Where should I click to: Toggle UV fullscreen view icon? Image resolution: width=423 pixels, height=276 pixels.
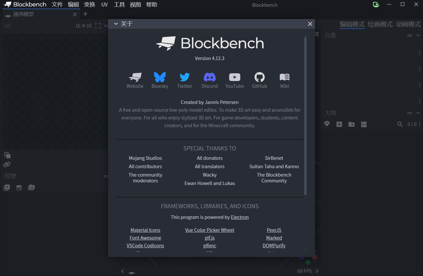tap(98, 26)
